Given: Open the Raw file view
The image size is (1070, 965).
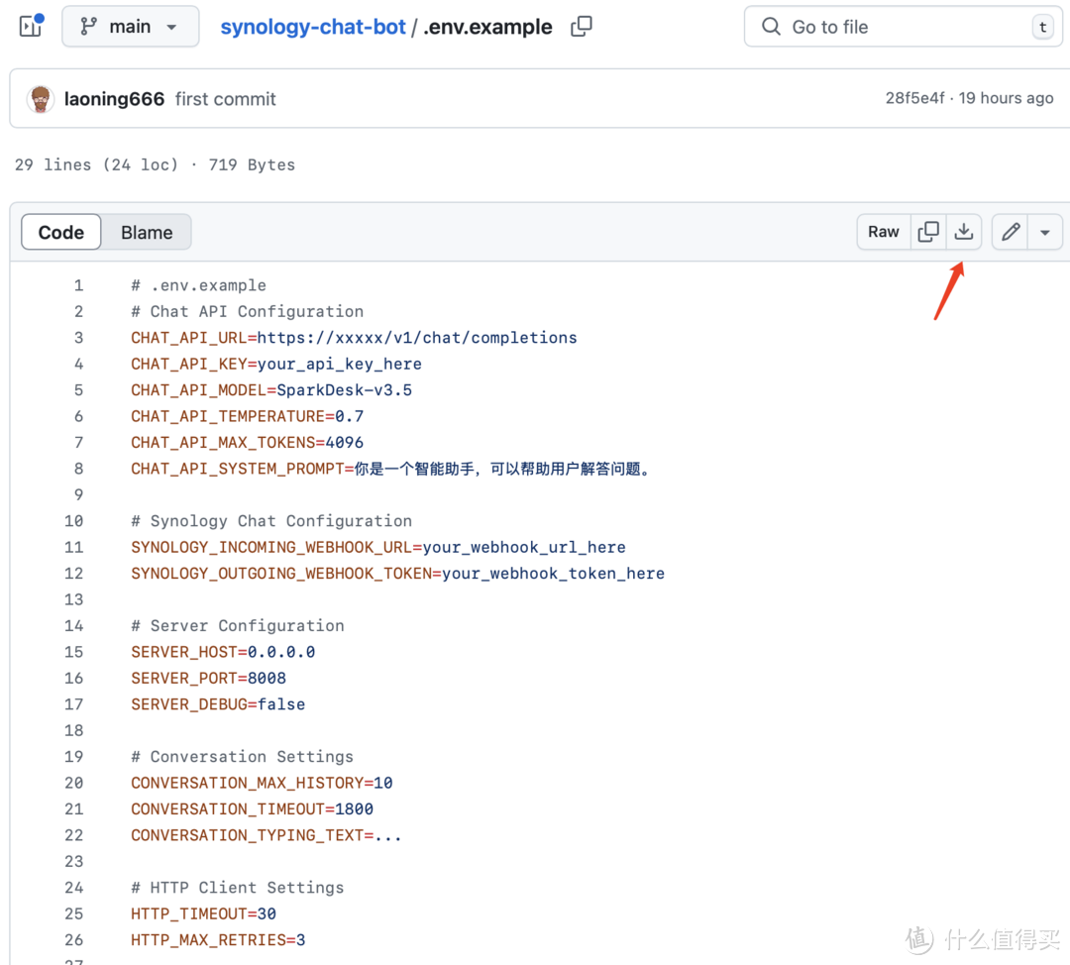Looking at the screenshot, I should click(883, 232).
